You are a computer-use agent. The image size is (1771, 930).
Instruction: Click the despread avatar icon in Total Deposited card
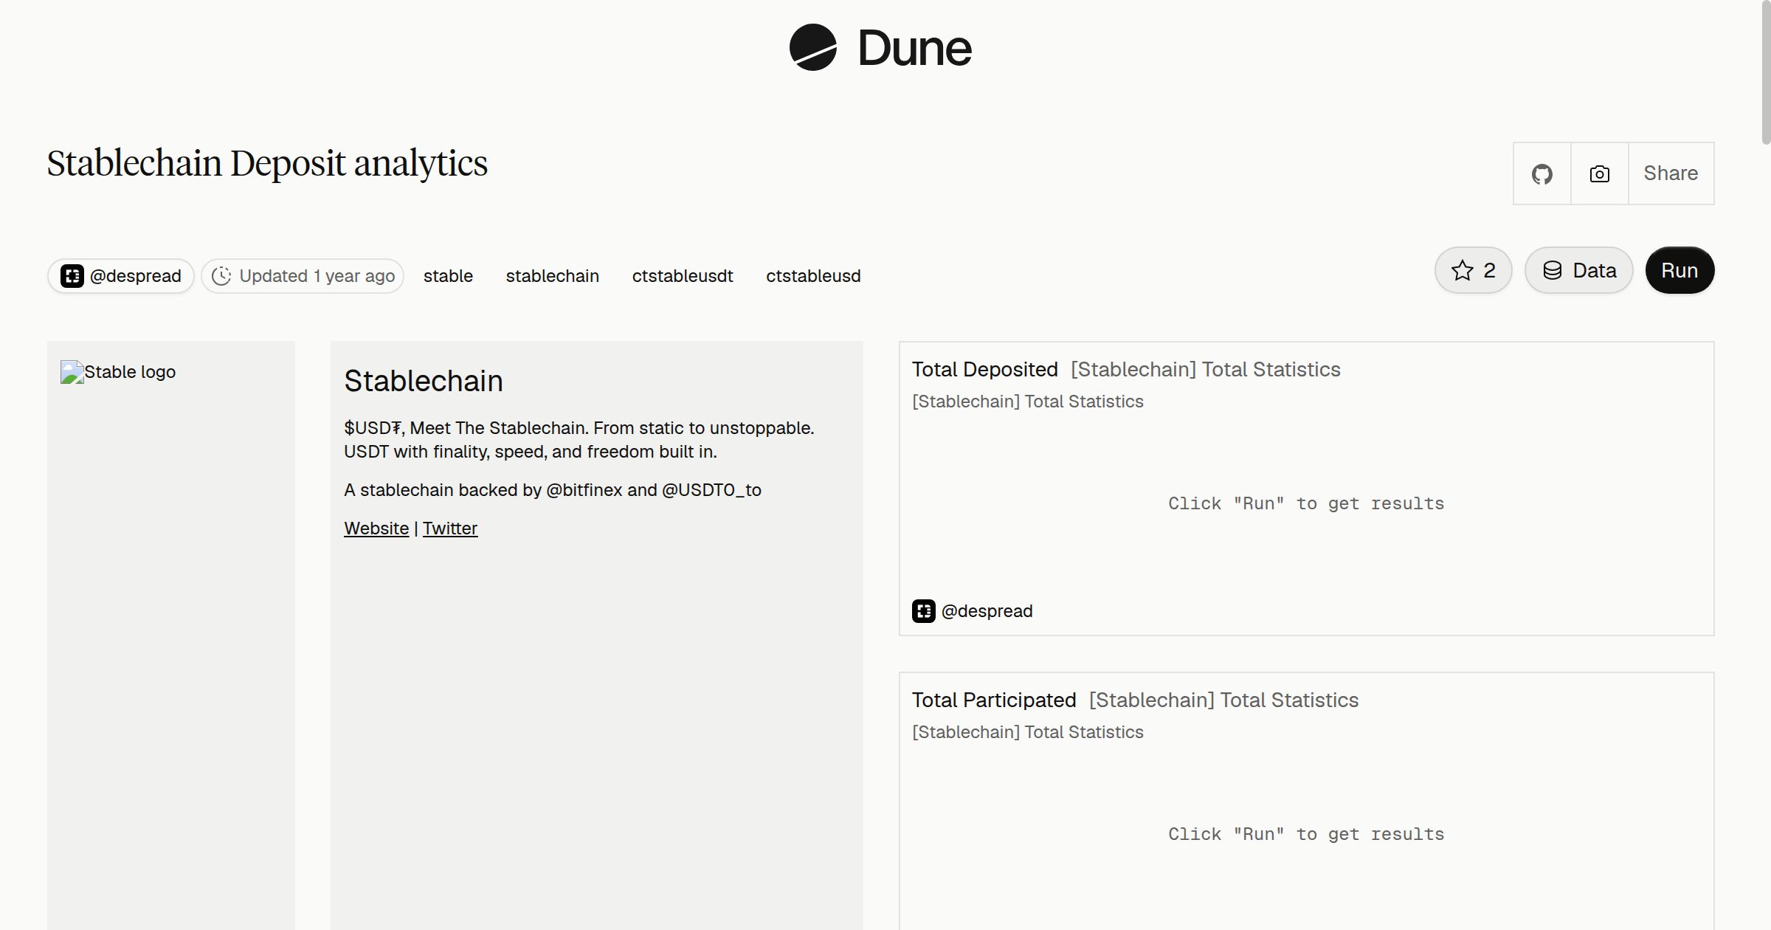(924, 611)
